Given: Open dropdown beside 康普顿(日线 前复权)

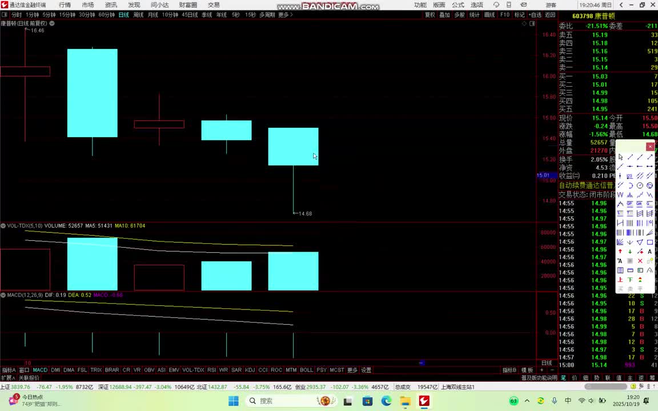Looking at the screenshot, I should pos(52,23).
